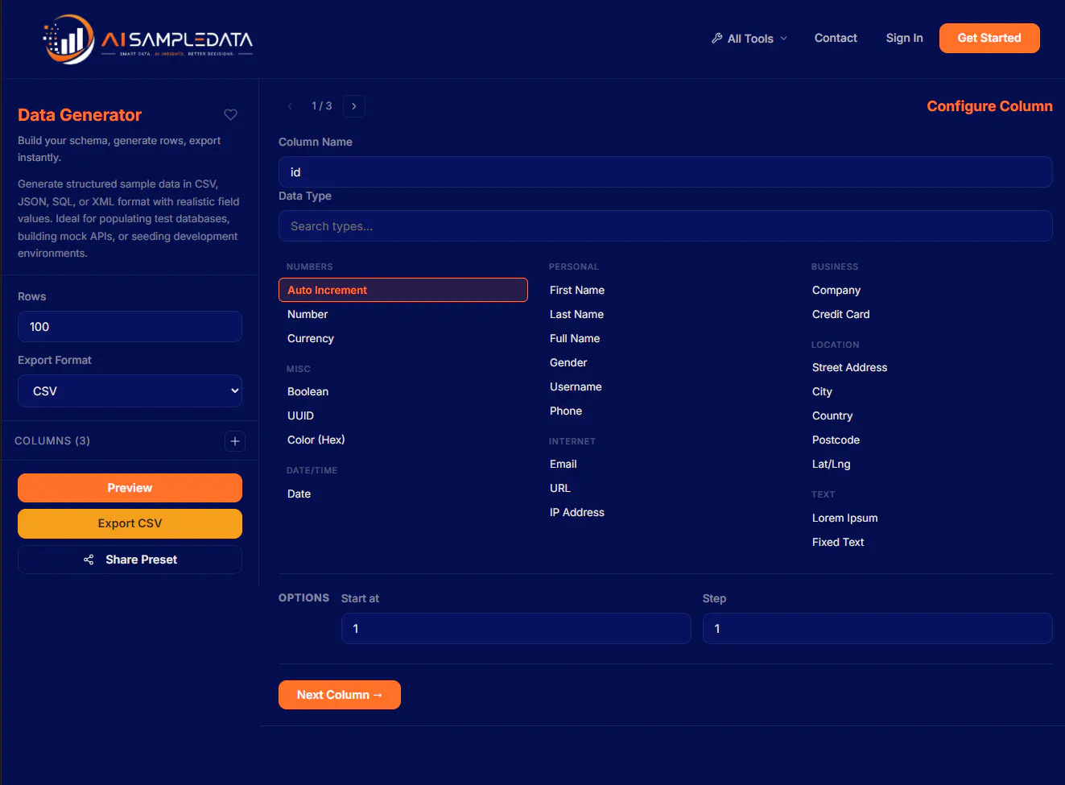Screen dimensions: 1065x785
Task: Click the Get Started button
Action: [989, 38]
